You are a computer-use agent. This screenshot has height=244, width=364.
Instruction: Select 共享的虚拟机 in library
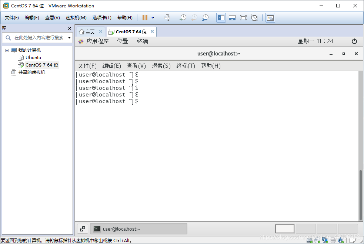click(x=32, y=72)
